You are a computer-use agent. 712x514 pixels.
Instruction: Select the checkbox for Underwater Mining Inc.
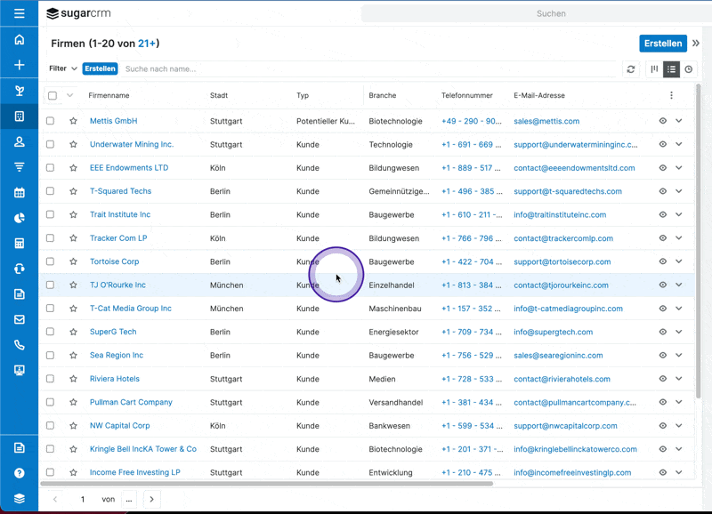tap(51, 144)
